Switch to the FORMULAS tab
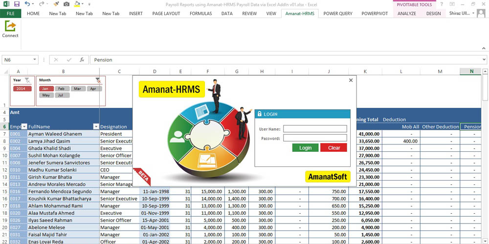This screenshot has width=489, height=244. [201, 13]
